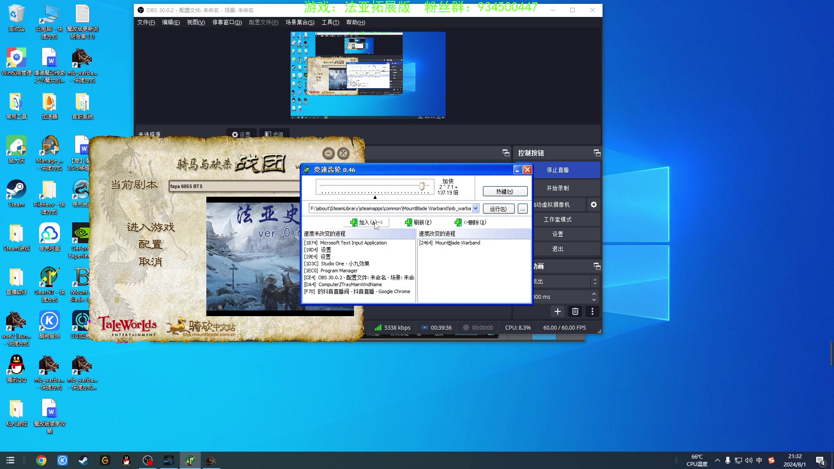Open the 私人游戏 desktop folder

click(17, 413)
